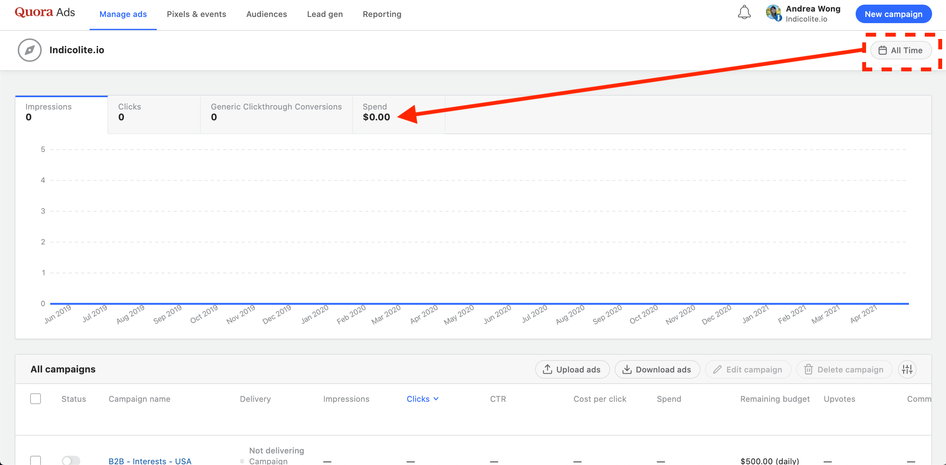Open the All Time date range selector
This screenshot has height=465, width=946.
[901, 50]
